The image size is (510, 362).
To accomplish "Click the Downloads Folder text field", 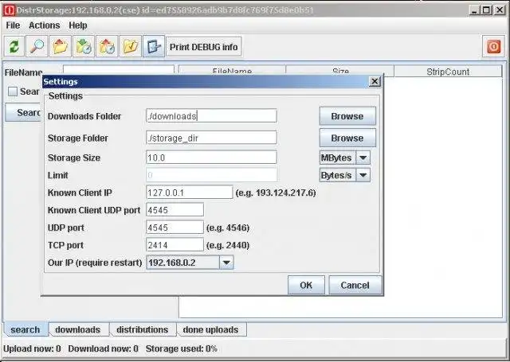I will click(x=211, y=116).
